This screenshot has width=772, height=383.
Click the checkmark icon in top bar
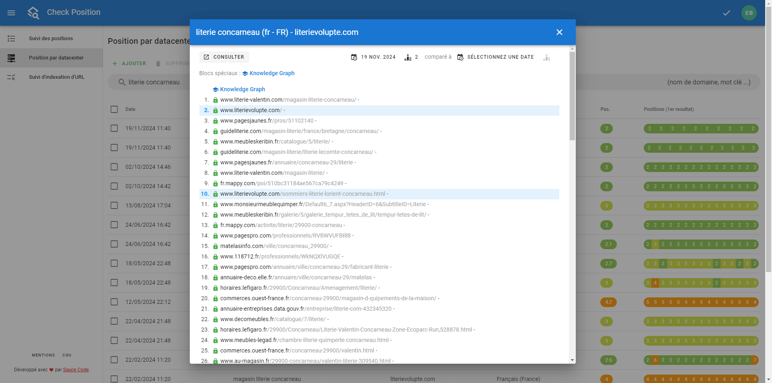pos(727,13)
